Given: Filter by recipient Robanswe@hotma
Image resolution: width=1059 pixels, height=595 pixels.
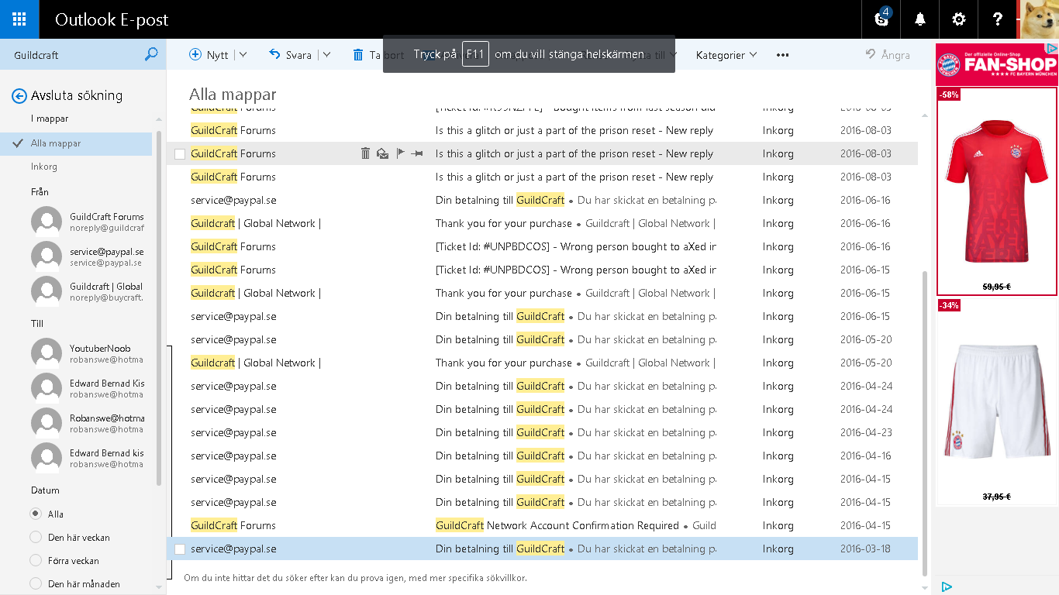Looking at the screenshot, I should [88, 423].
